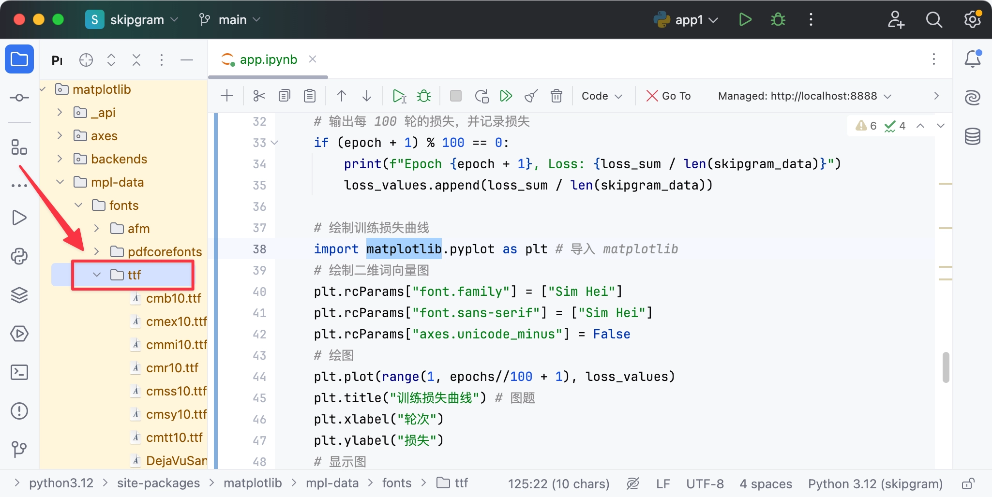Clear outputs with broom icon
The width and height of the screenshot is (992, 497).
[531, 96]
